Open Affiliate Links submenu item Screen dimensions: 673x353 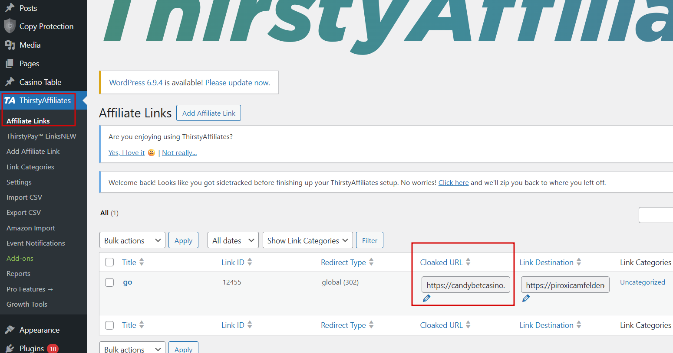[x=28, y=121]
